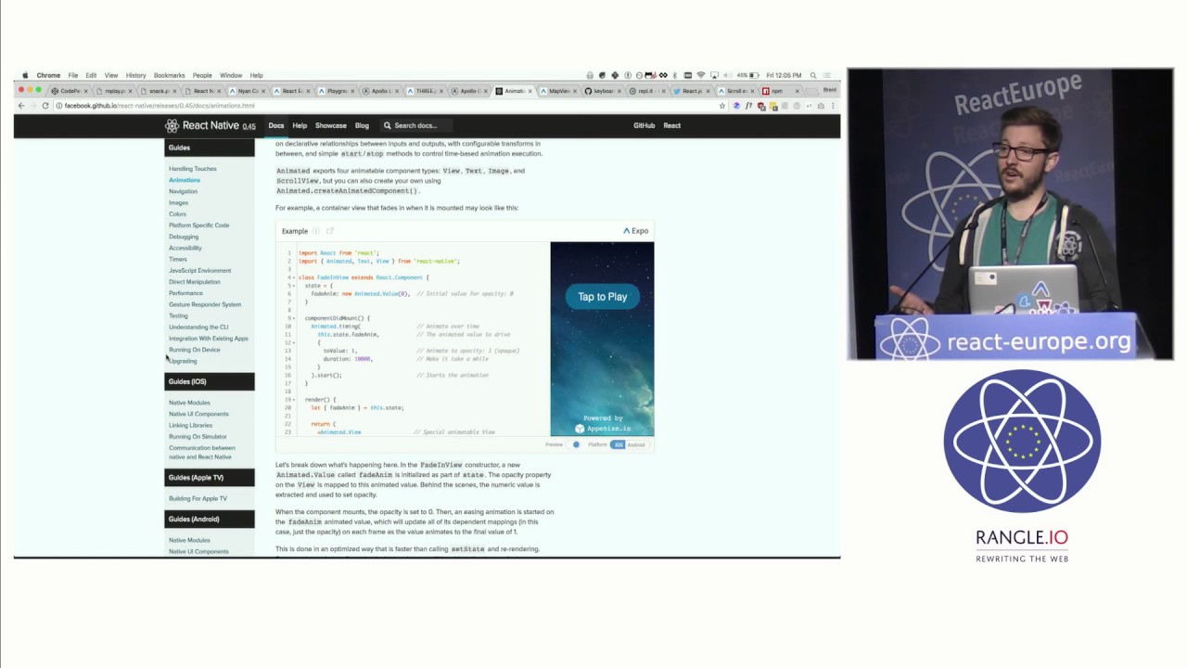Switch to the Playground browser tab

(x=336, y=91)
